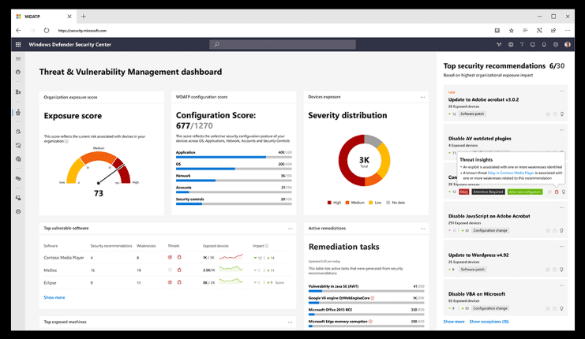
Task: Click the exposure score gauge showing 73
Action: click(x=99, y=168)
